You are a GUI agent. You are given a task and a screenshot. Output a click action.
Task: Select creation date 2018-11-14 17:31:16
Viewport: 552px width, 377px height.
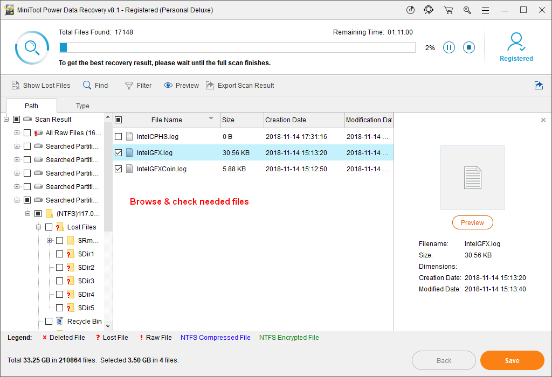[x=296, y=136]
